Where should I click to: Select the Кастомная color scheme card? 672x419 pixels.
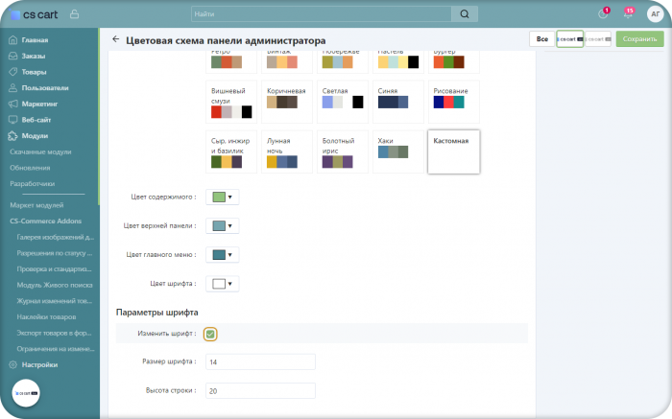pos(454,151)
